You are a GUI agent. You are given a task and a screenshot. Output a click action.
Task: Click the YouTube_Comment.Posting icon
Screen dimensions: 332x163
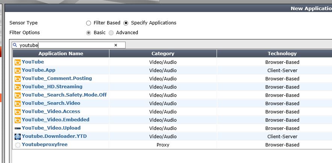(x=18, y=79)
